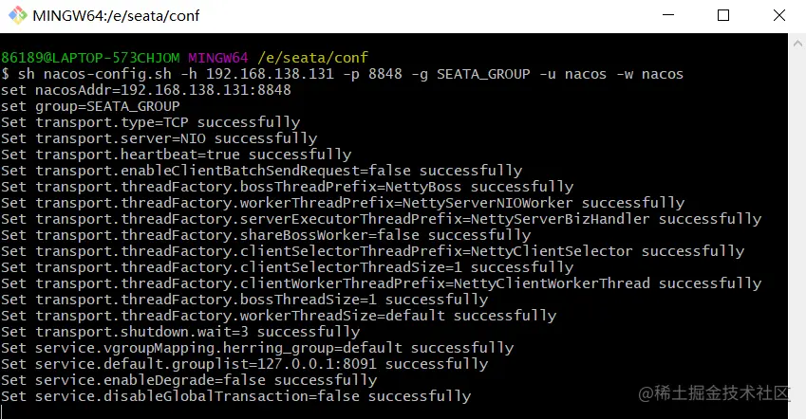Image resolution: width=806 pixels, height=419 pixels.
Task: Click the green 86189@LAPTOP-573CHJOM prompt text
Action: click(x=90, y=58)
